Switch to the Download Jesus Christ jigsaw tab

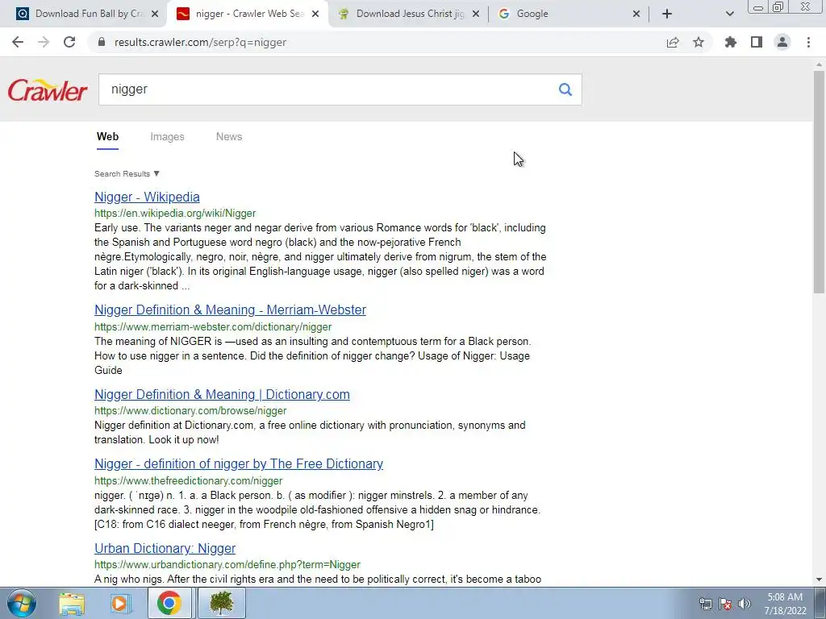point(408,14)
